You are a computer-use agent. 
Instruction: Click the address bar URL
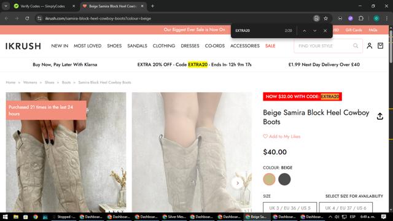(98, 18)
